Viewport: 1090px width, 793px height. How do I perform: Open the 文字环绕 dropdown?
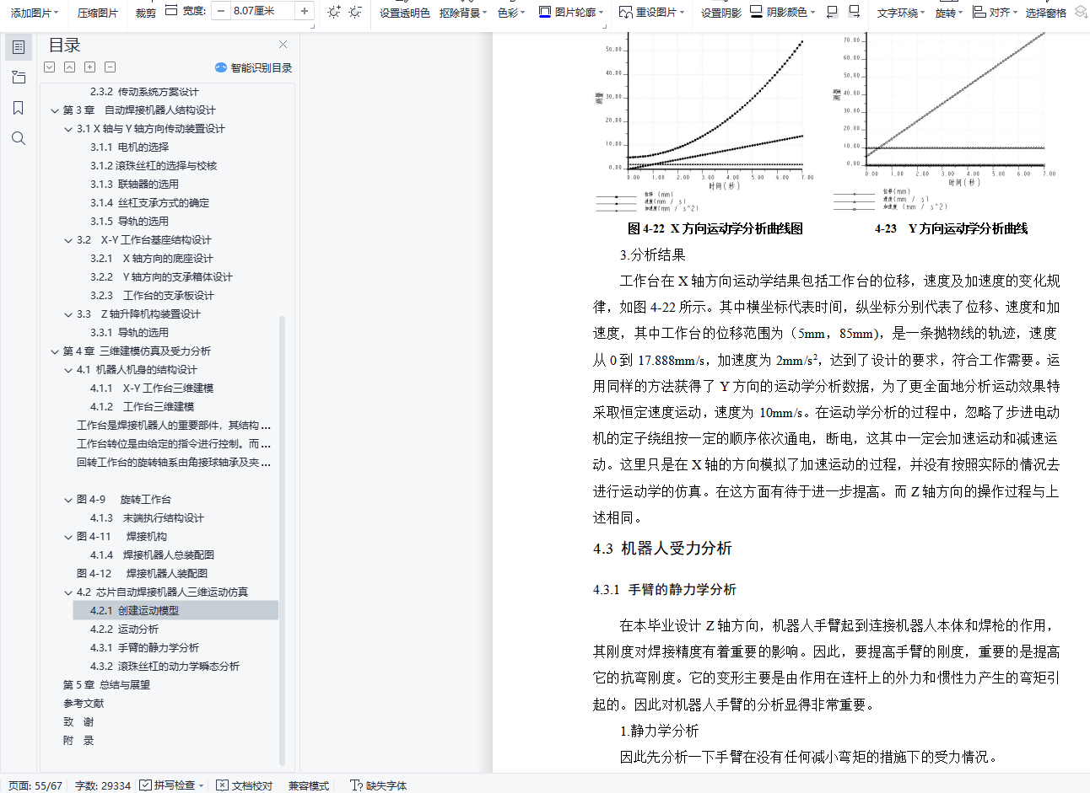900,13
